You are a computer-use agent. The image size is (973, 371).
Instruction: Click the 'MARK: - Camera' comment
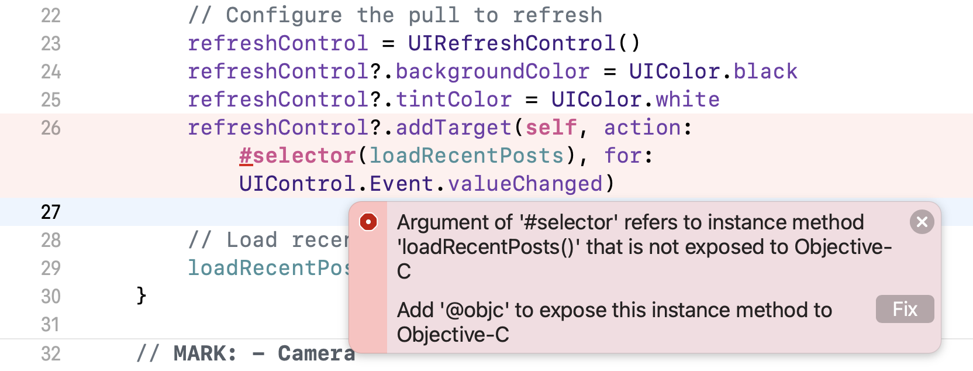pos(246,353)
